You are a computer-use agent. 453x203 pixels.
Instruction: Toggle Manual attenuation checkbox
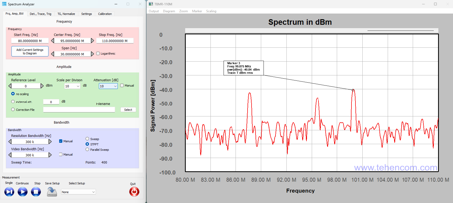tap(122, 86)
